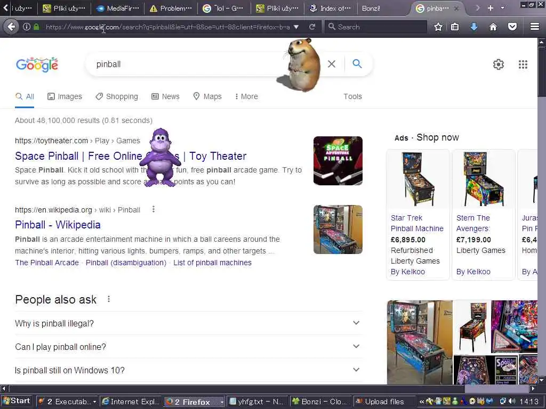The width and height of the screenshot is (546, 409).
Task: Click the purple Bonzi gorilla character
Action: pyautogui.click(x=160, y=158)
